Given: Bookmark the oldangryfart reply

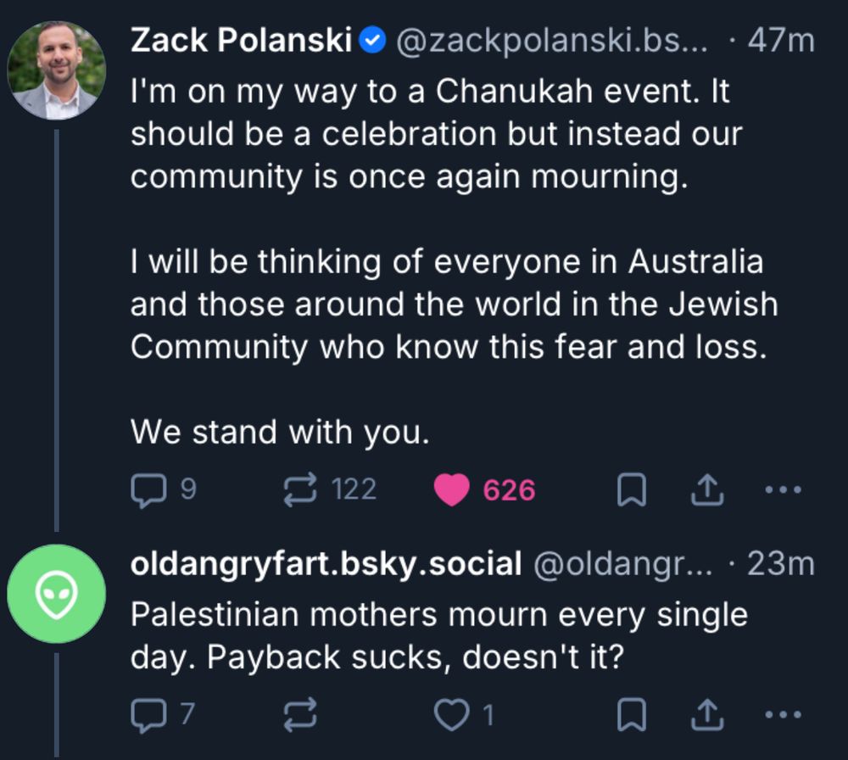Looking at the screenshot, I should pos(631,717).
